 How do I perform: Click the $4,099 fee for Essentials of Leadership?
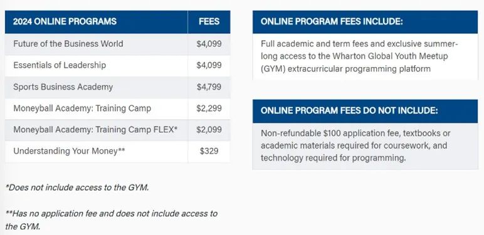point(209,65)
